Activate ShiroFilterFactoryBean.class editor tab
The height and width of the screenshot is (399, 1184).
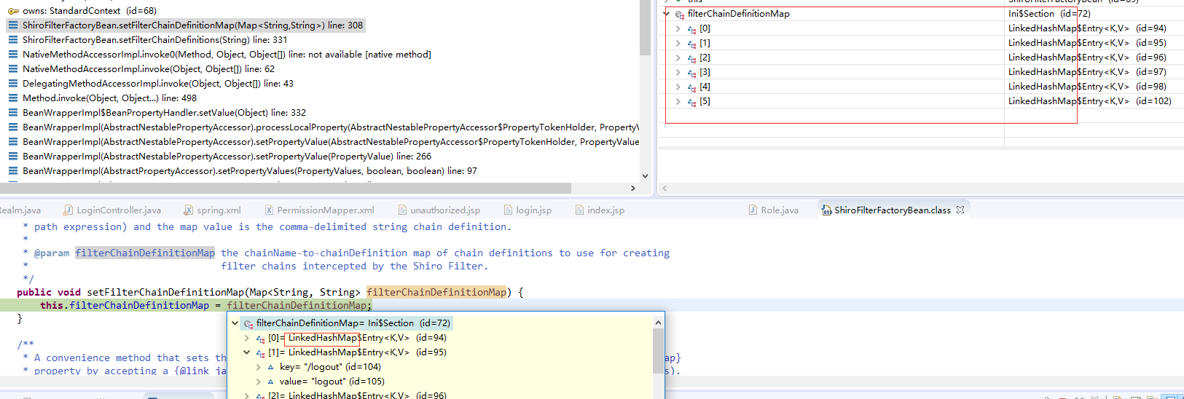click(893, 210)
